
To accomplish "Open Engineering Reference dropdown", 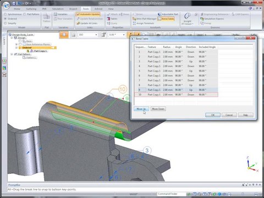I will pyautogui.click(x=215, y=14).
